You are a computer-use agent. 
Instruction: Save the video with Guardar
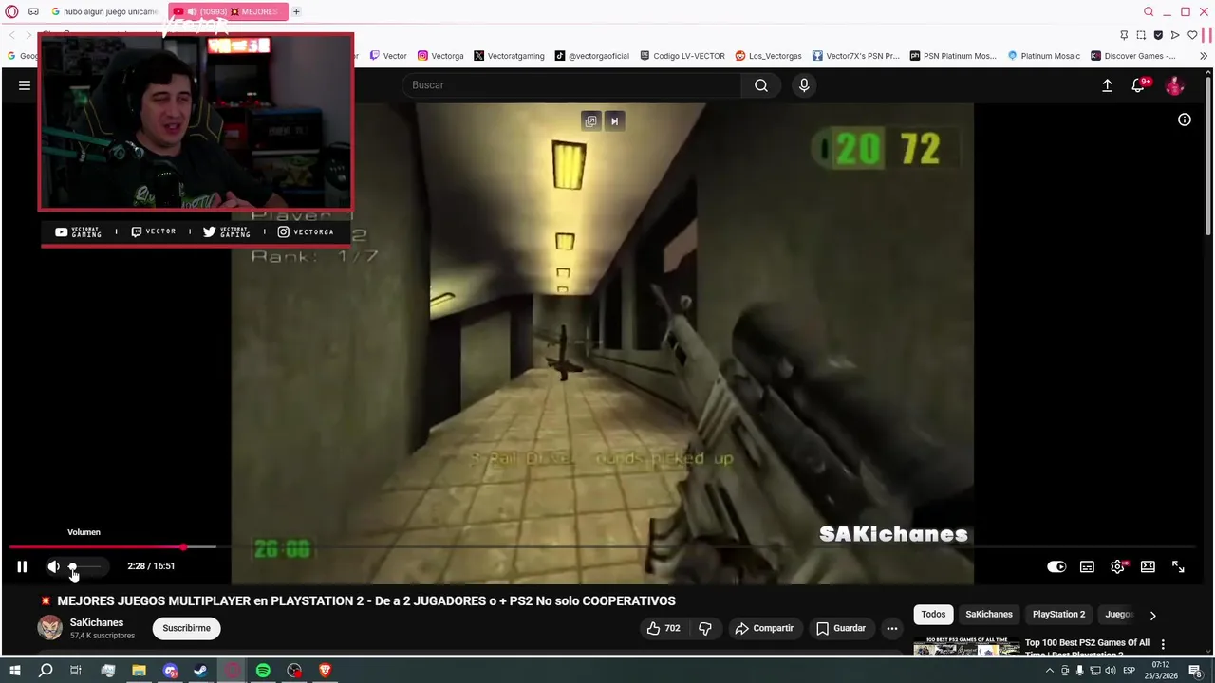(x=841, y=628)
